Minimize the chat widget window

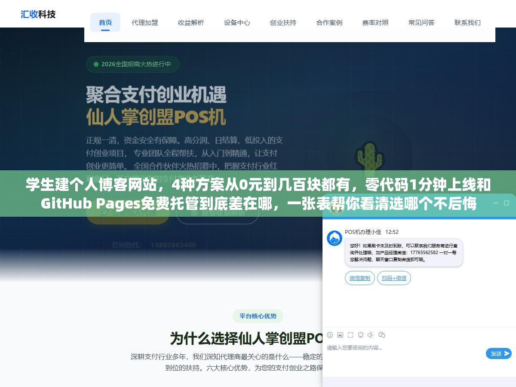496,203
